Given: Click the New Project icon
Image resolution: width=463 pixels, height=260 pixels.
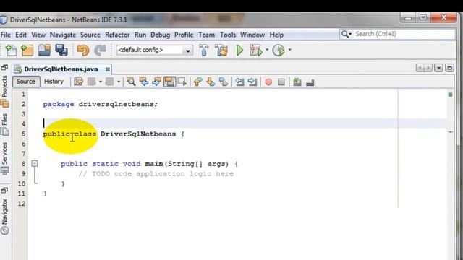Looking at the screenshot, I should [27, 51].
